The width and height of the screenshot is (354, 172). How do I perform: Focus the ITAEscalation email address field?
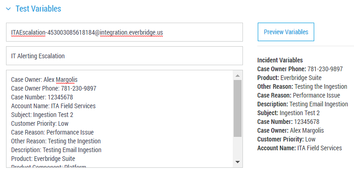(x=124, y=32)
